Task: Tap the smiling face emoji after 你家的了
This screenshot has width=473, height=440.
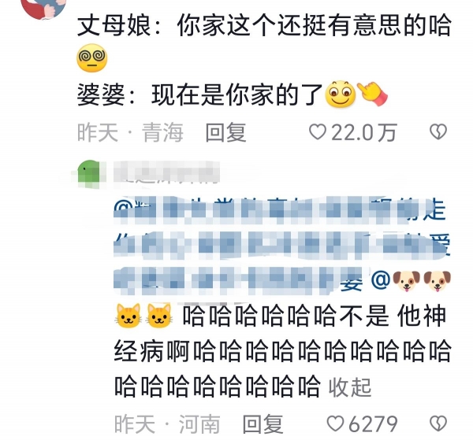Action: point(341,94)
